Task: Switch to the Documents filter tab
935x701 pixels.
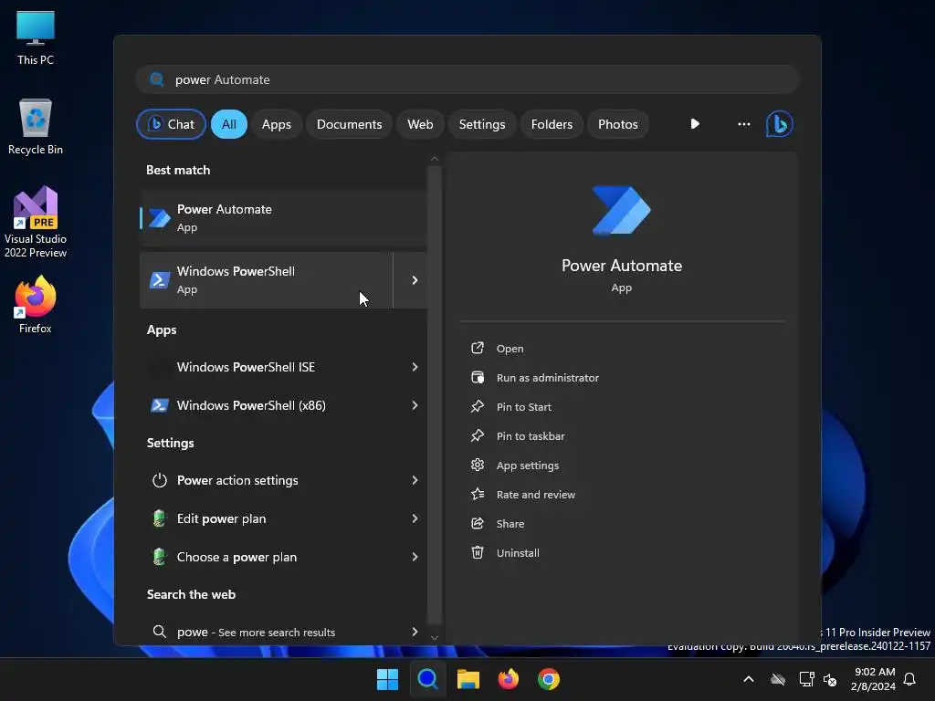Action: point(350,124)
